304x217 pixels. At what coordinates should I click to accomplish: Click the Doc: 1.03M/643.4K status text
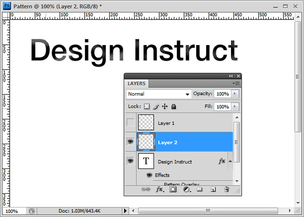click(80, 211)
